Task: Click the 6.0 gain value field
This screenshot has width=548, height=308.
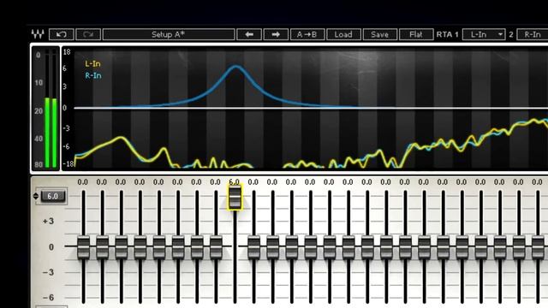Action: (x=53, y=196)
